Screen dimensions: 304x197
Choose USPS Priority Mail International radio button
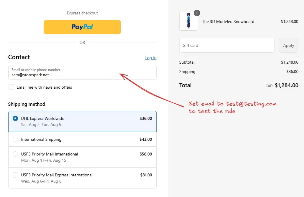point(15,154)
